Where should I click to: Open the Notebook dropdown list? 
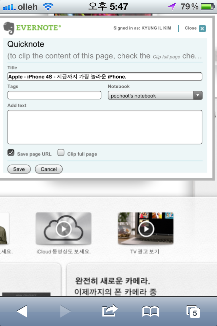tap(155, 95)
